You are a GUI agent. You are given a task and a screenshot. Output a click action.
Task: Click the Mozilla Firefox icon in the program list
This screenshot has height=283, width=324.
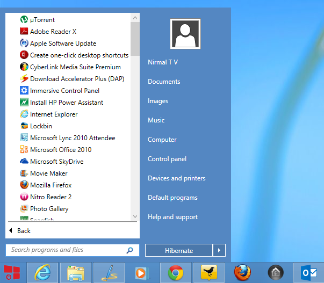click(24, 185)
